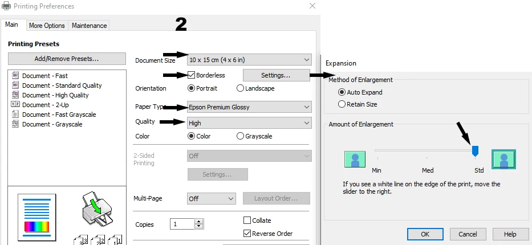This screenshot has width=532, height=245.
Task: Open Borderless Settings button
Action: (276, 75)
